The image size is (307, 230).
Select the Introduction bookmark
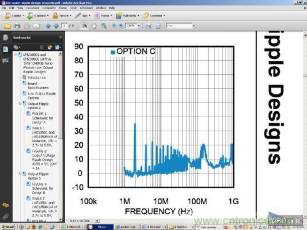pyautogui.click(x=37, y=78)
